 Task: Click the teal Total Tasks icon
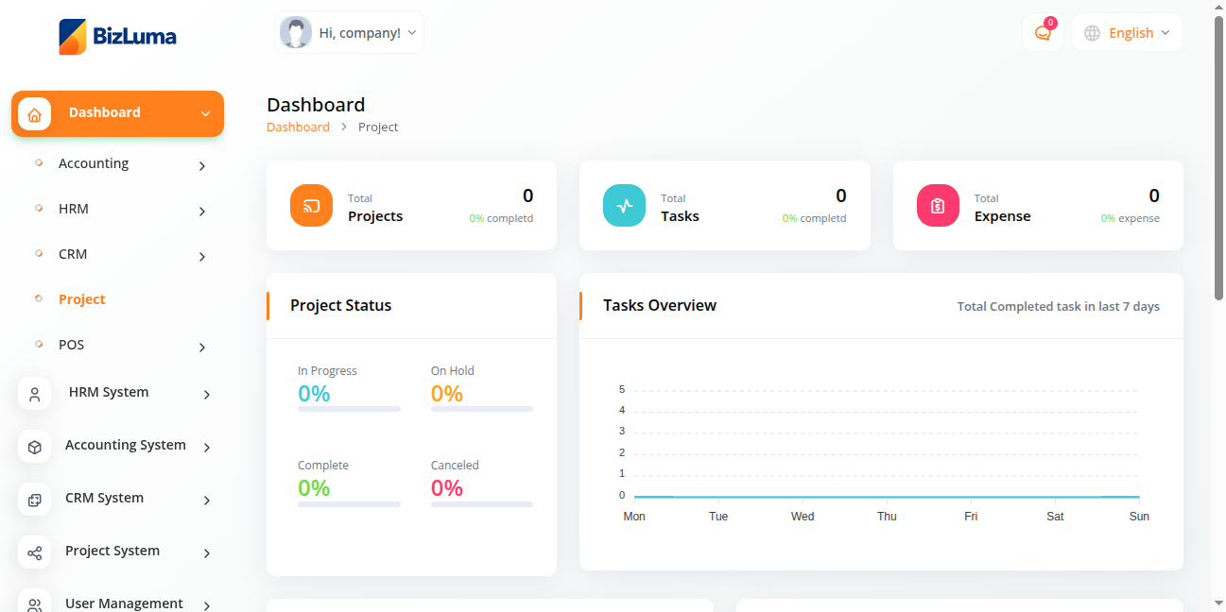click(624, 206)
